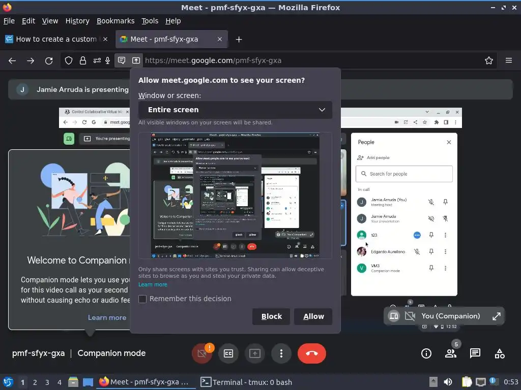Close the People panel in presentation
The image size is (521, 390).
click(x=449, y=142)
